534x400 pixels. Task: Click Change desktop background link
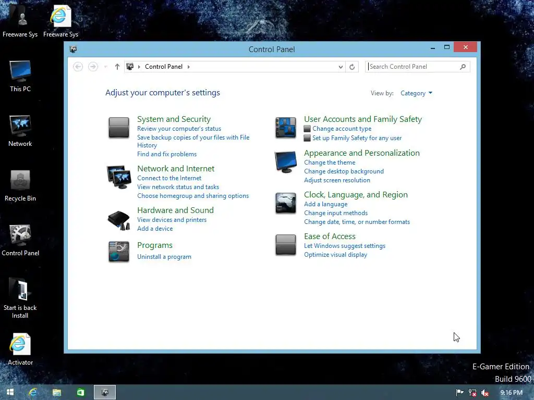click(x=344, y=171)
